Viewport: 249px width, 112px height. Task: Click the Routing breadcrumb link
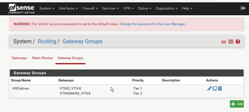coord(47,41)
